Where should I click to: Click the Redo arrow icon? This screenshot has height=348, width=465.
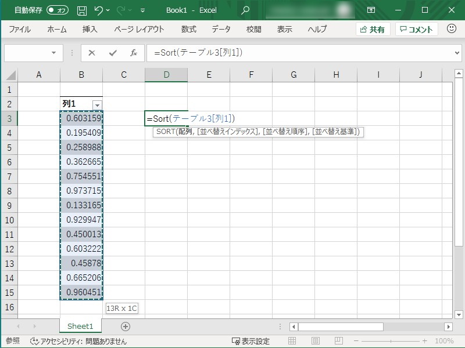(121, 10)
